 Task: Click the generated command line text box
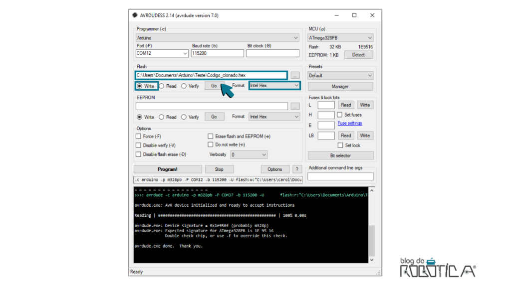[x=218, y=179]
